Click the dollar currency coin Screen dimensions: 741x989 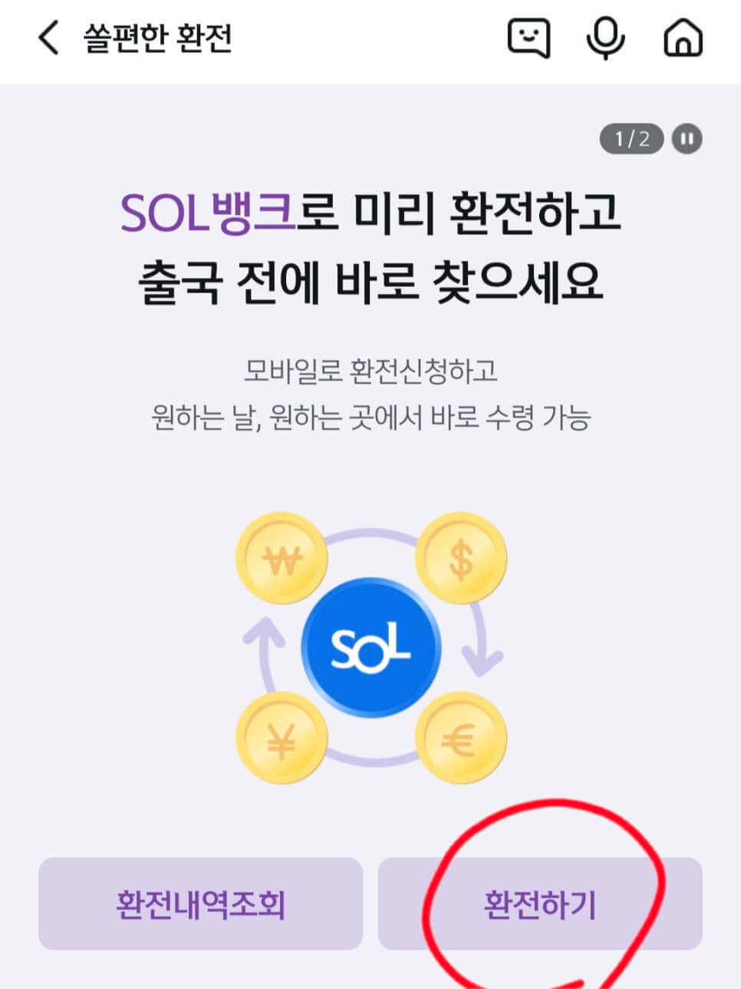[461, 559]
